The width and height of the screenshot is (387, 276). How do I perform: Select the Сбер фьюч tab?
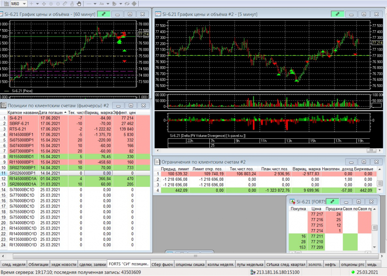[162, 264]
